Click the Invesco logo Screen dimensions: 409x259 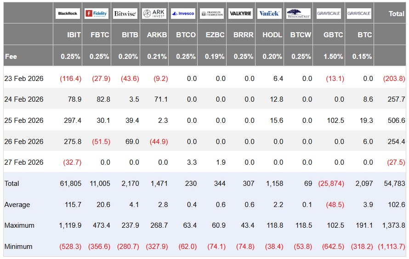[x=183, y=14]
